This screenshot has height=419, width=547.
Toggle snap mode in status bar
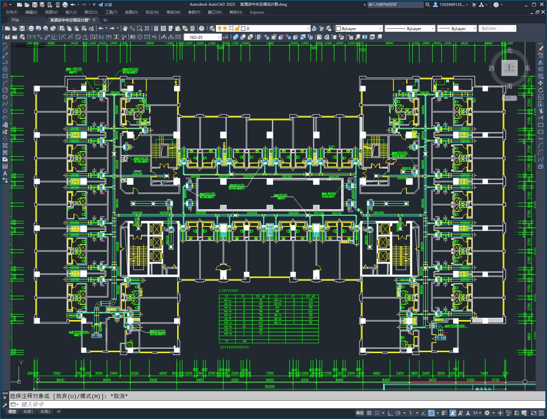(x=377, y=413)
